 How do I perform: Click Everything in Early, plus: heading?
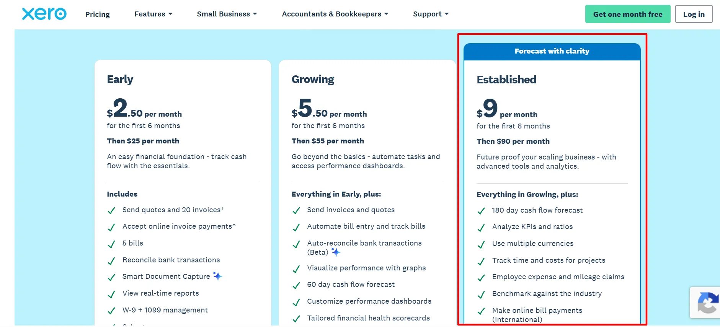[x=336, y=194]
